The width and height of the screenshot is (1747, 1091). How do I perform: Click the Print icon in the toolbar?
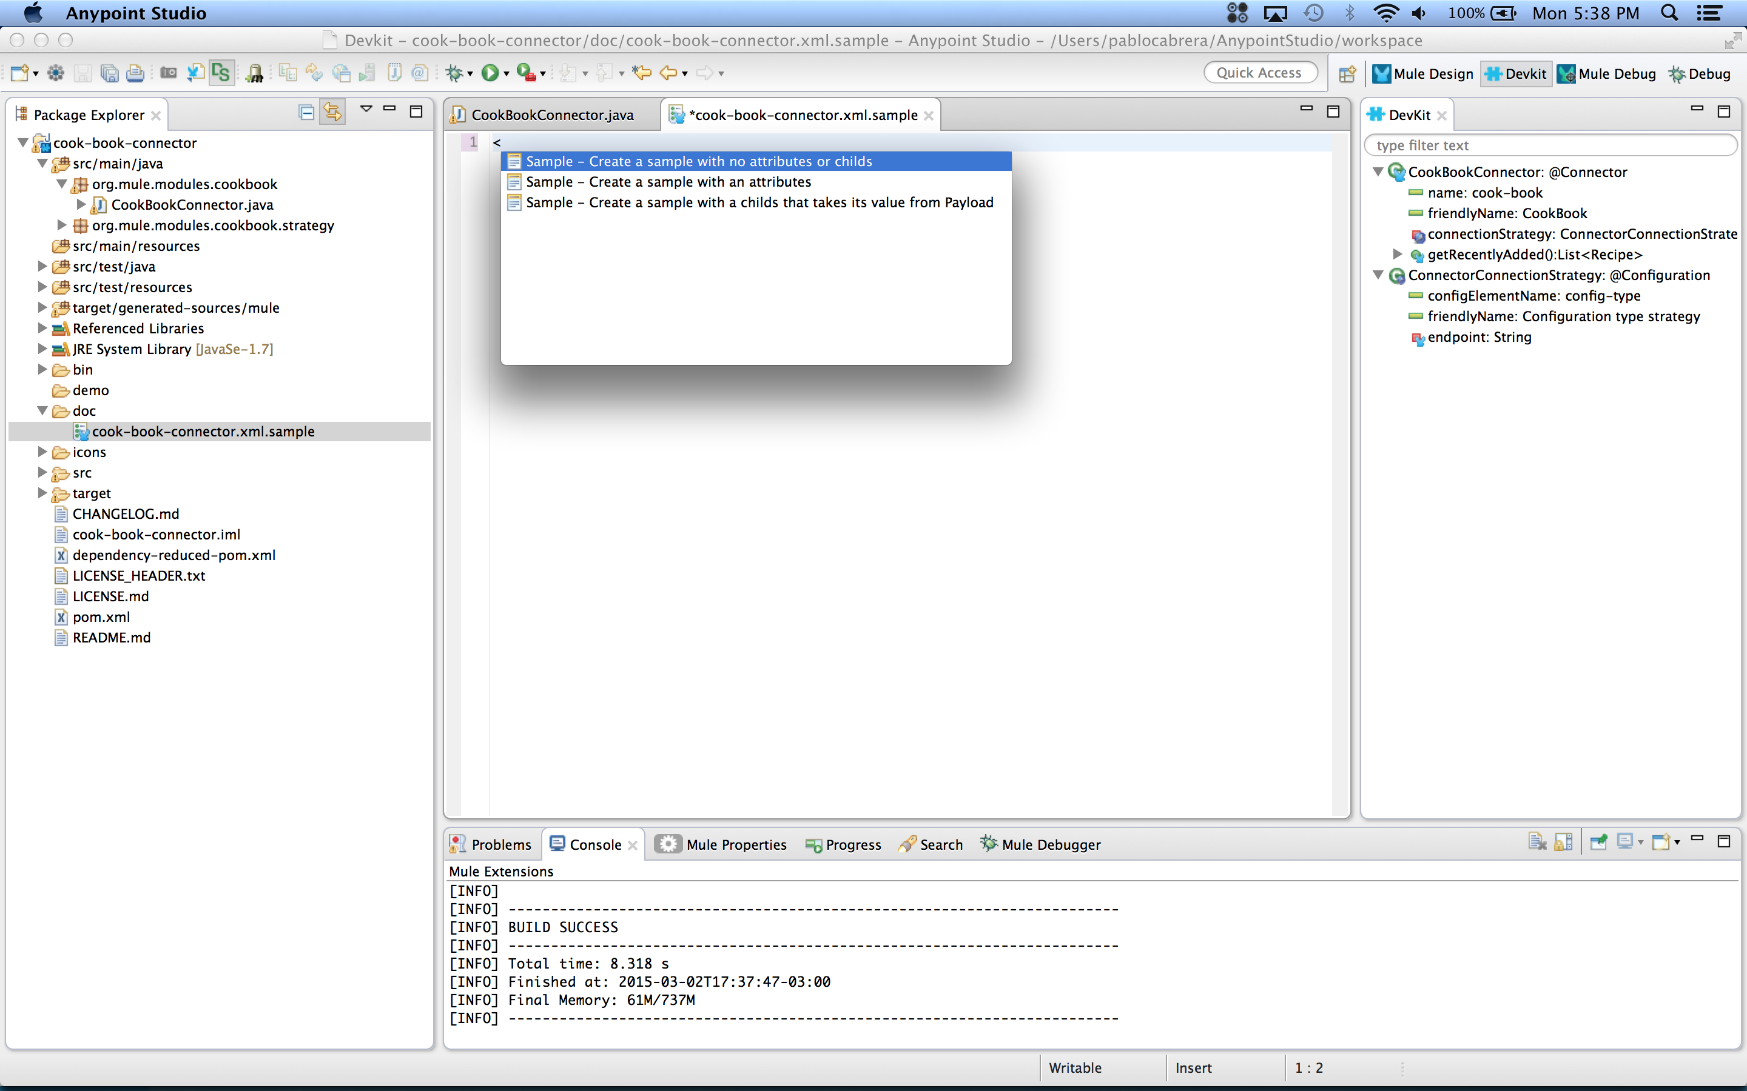click(x=135, y=72)
